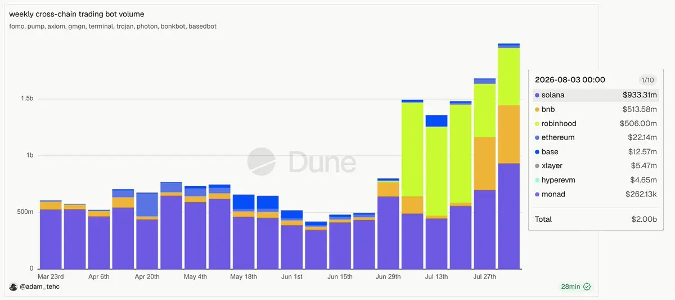Click the Jun 15th x-axis label

click(340, 277)
